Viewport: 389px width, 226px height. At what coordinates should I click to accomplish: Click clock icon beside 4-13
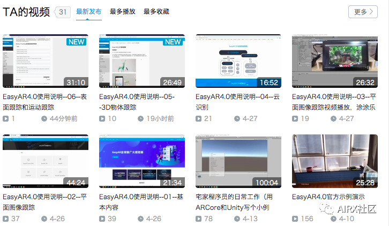pyautogui.click(x=237, y=219)
